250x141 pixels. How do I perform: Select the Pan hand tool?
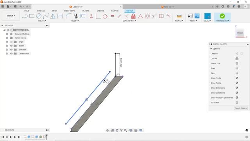(117, 130)
